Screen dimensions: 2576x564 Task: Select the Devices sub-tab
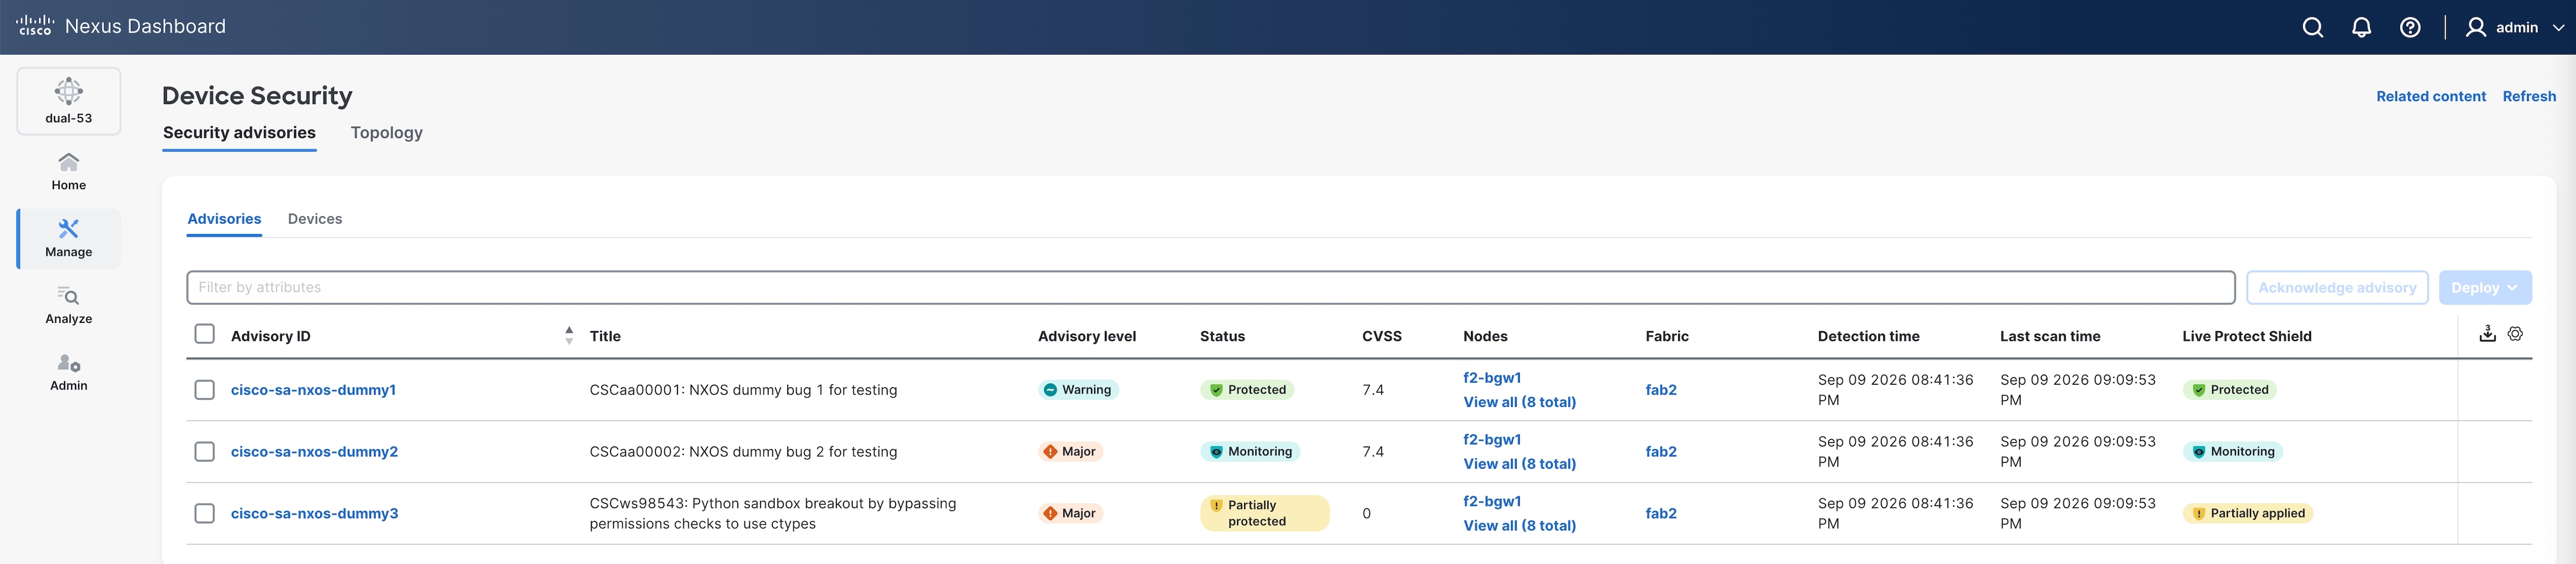tap(315, 219)
